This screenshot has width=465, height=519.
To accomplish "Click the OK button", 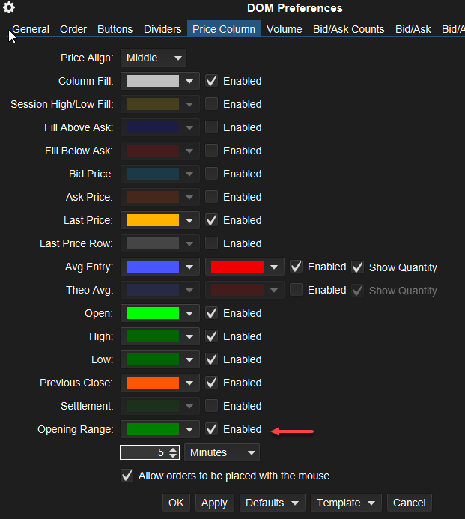I will (x=176, y=503).
